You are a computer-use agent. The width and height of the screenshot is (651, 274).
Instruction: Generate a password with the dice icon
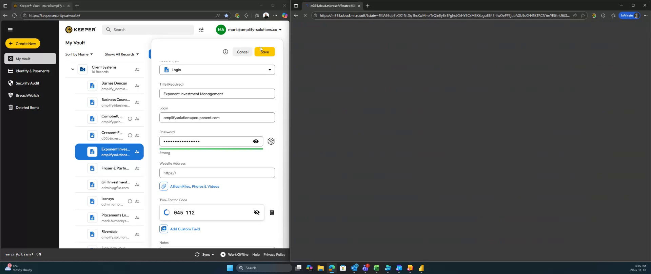click(x=271, y=141)
